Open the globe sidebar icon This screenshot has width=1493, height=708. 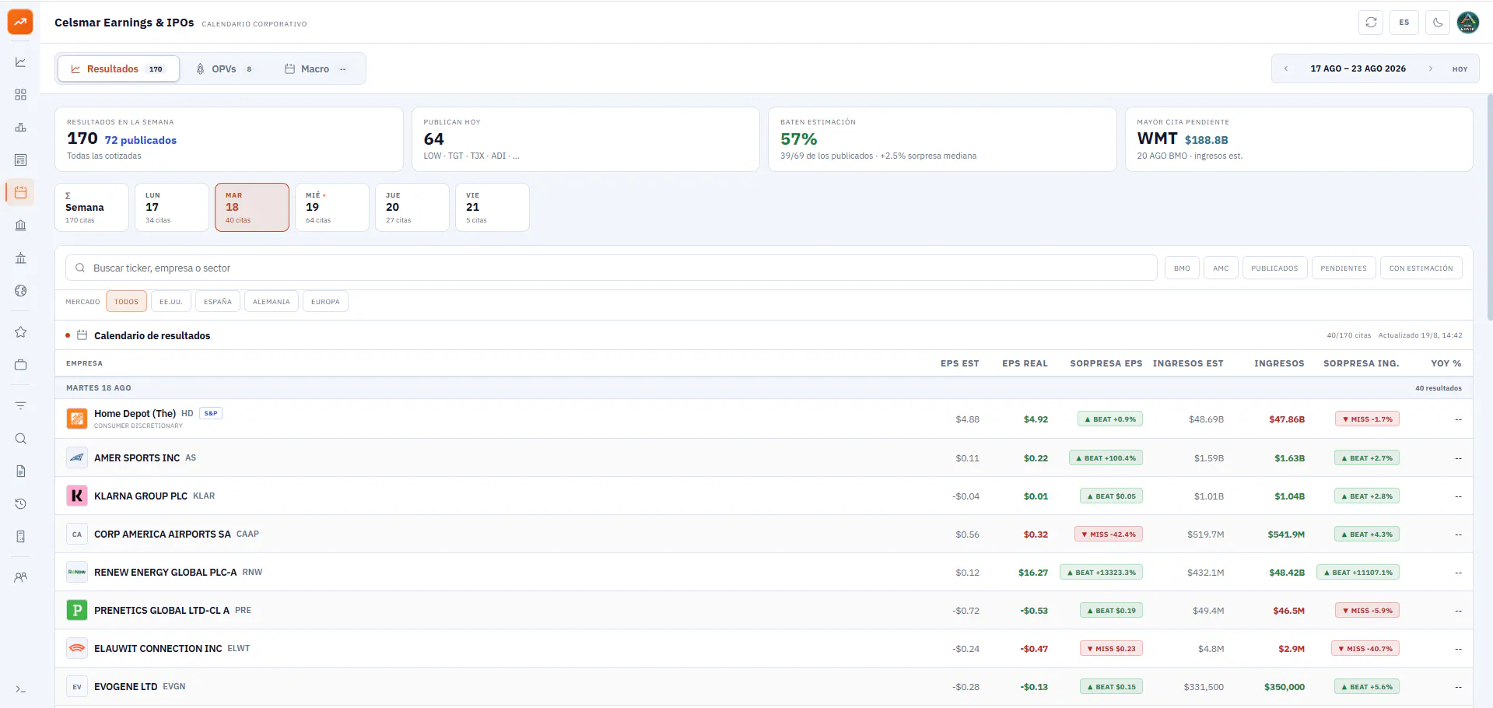pos(21,291)
